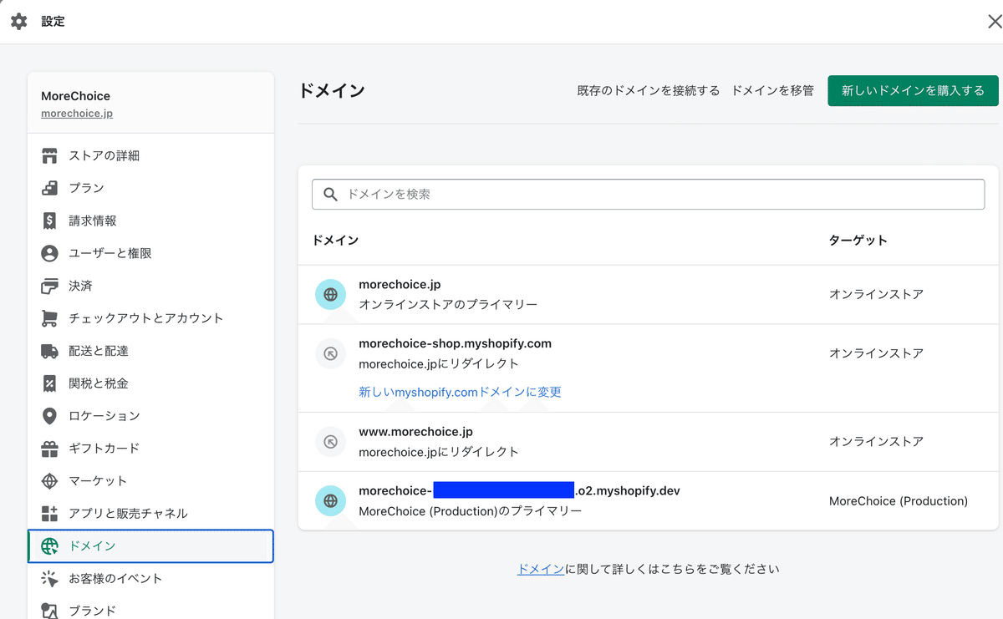Image resolution: width=1003 pixels, height=619 pixels.
Task: Click redirect arrow icon for morechoice-shop.myshopify.com
Action: pos(330,354)
